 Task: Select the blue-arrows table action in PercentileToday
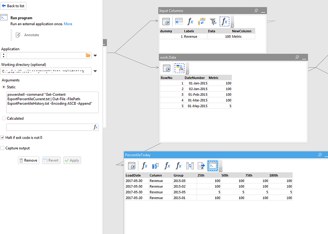155,166
